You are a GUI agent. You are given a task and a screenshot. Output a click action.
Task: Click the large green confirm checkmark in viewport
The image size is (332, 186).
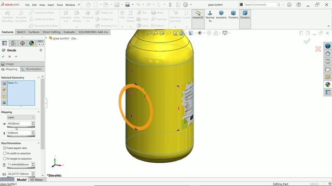[307, 41]
